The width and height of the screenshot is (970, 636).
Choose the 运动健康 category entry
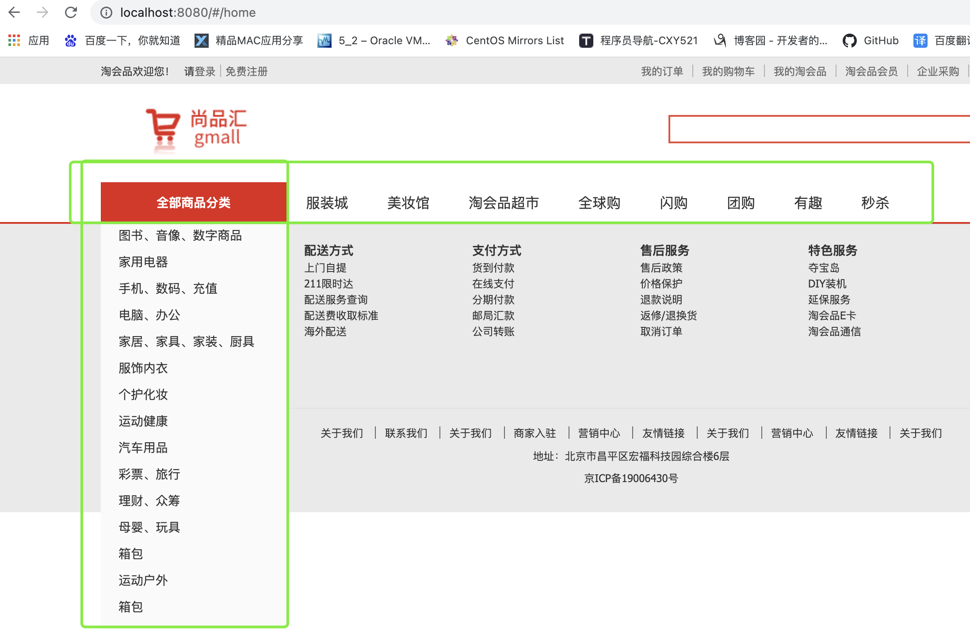coord(143,421)
